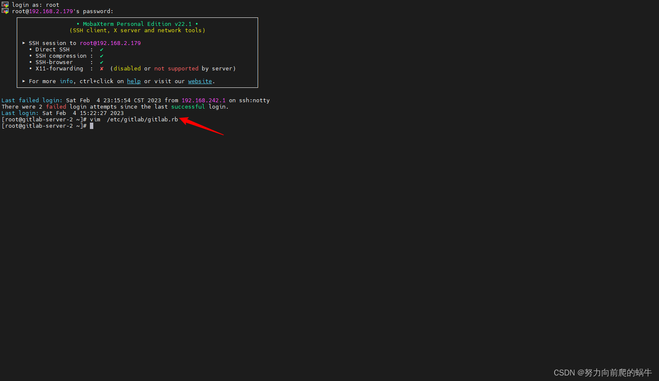Viewport: 659px width, 381px height.
Task: Click the SSH-browser check mark
Action: pos(102,62)
